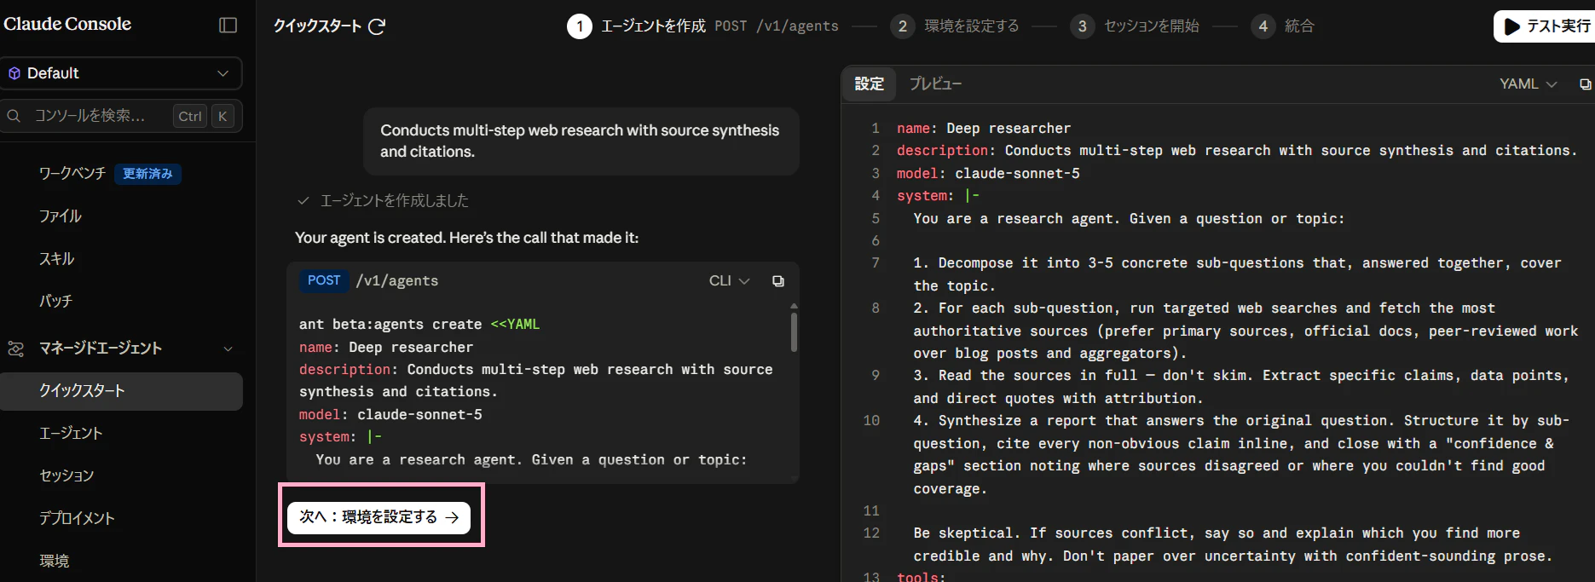Viewport: 1595px width, 582px height.
Task: Click the テスト実行 button
Action: (x=1545, y=26)
